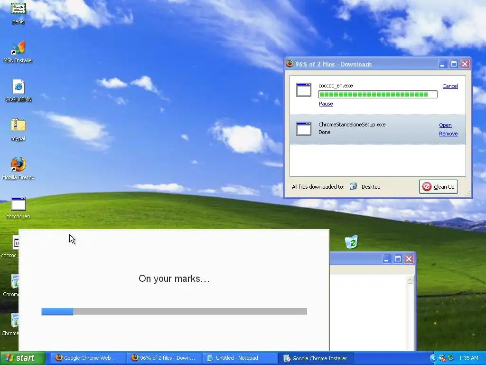Switch to Google Chrome Web taskbar button
This screenshot has width=486, height=365.
coord(87,358)
